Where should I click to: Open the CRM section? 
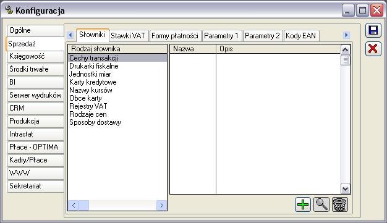(35, 108)
